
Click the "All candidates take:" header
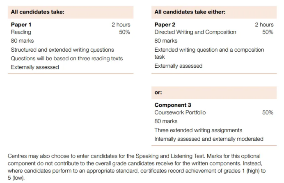37,12
